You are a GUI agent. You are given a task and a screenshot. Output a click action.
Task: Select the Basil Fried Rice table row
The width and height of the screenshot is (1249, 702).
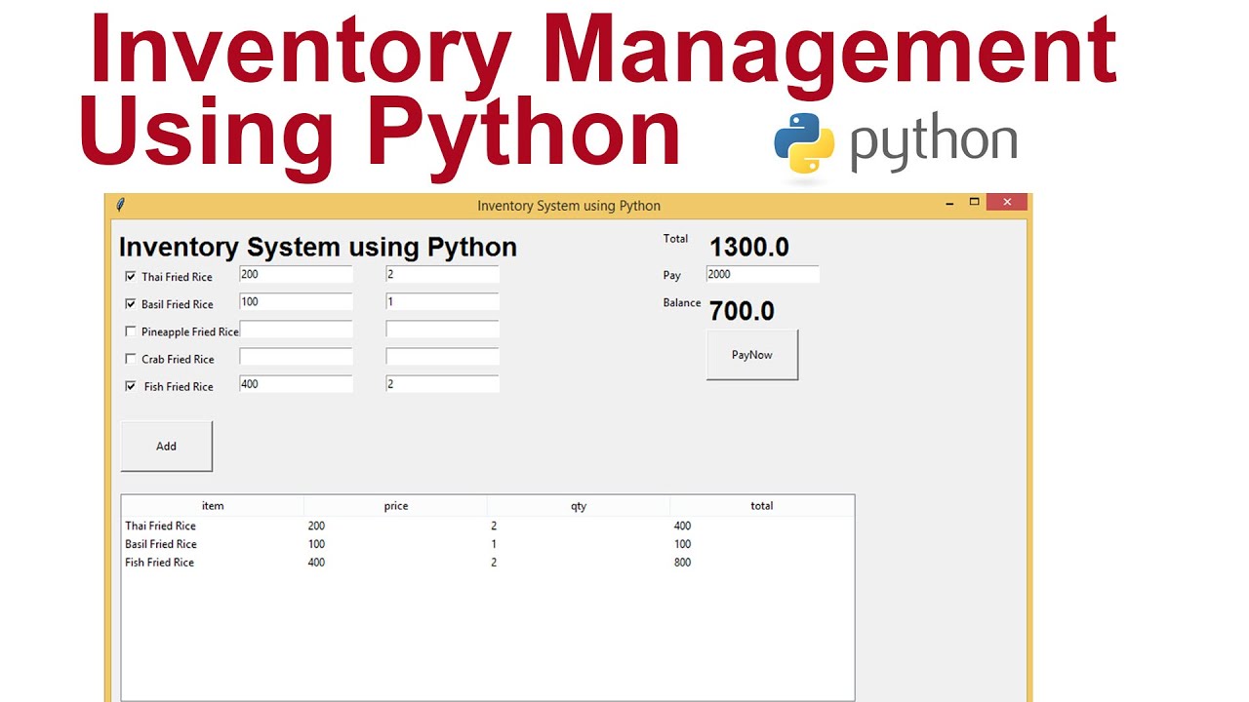(x=488, y=544)
